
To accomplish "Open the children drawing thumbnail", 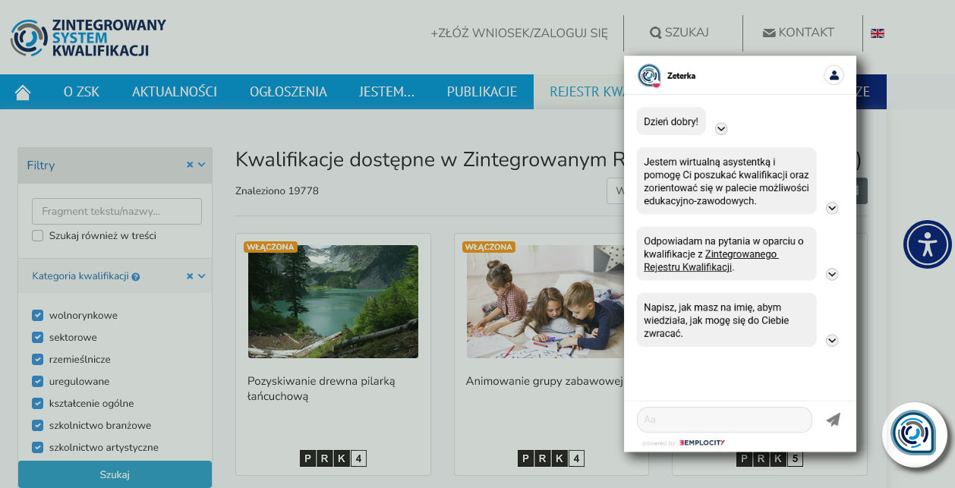I will [x=545, y=301].
